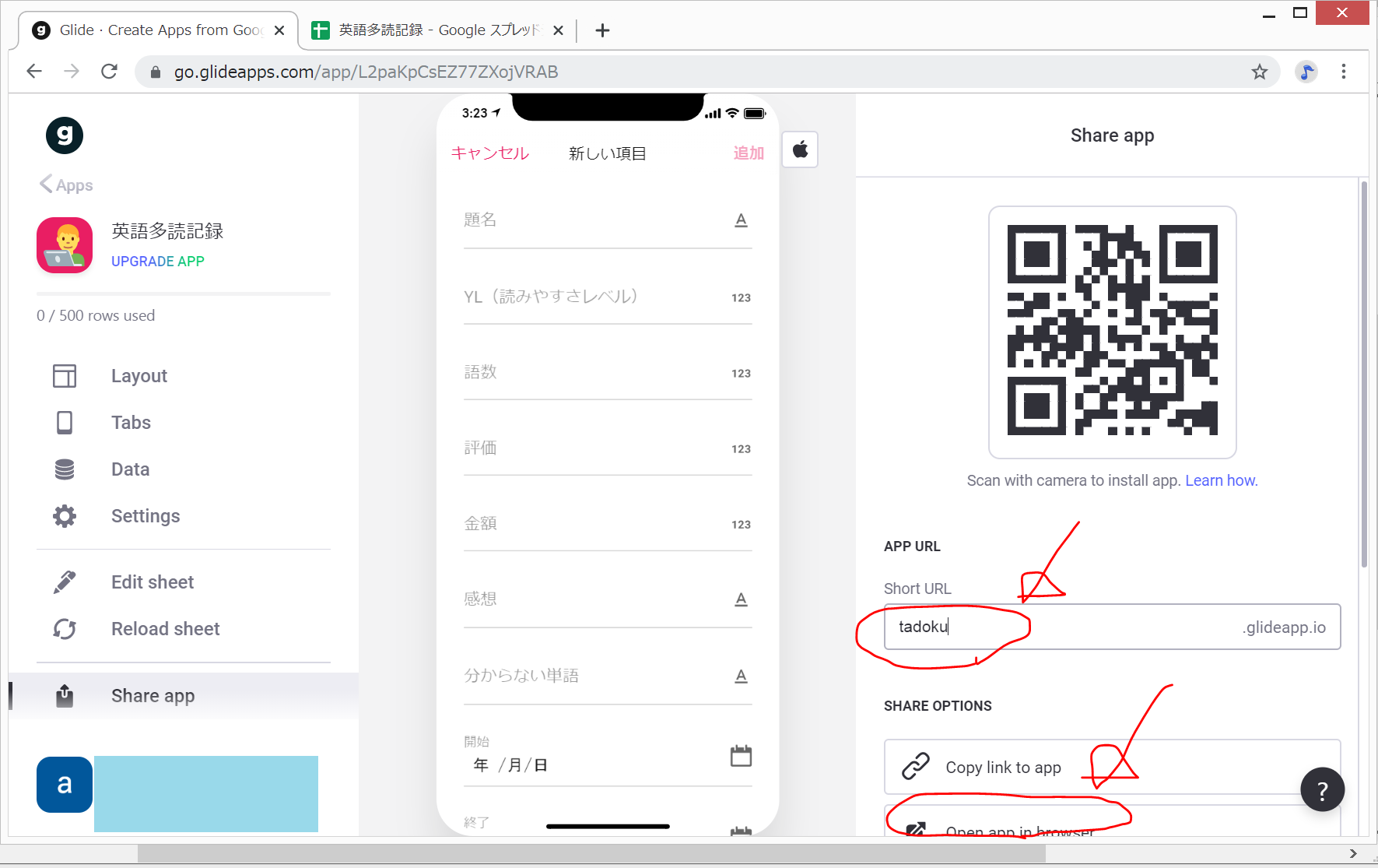Click the browser profile avatar
This screenshot has height=868, width=1378.
tap(1306, 72)
